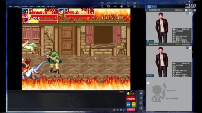Click the blue icon at first player's card corner
Screen dimensions: 202x113
tap(187, 13)
